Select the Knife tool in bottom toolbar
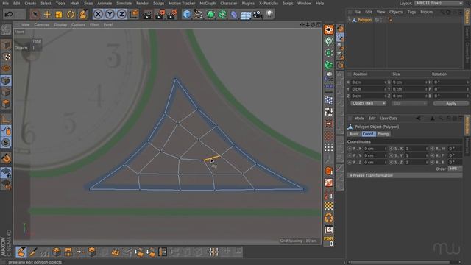471x265 pixels. tap(33, 252)
